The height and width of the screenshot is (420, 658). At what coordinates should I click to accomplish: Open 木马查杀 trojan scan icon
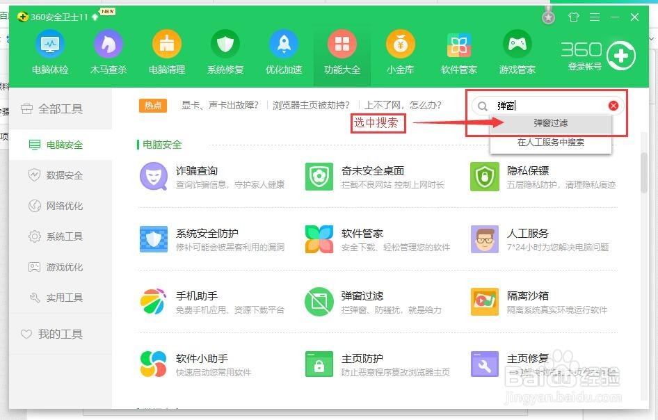point(109,44)
